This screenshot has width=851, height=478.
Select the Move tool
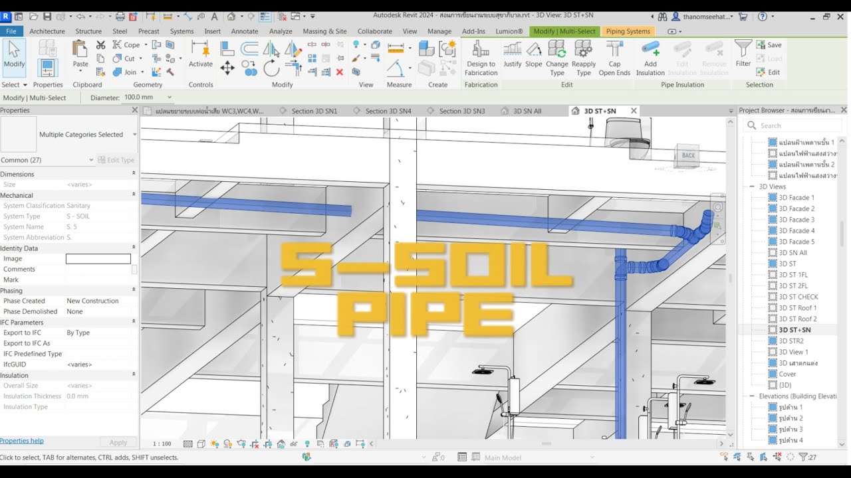coord(227,68)
